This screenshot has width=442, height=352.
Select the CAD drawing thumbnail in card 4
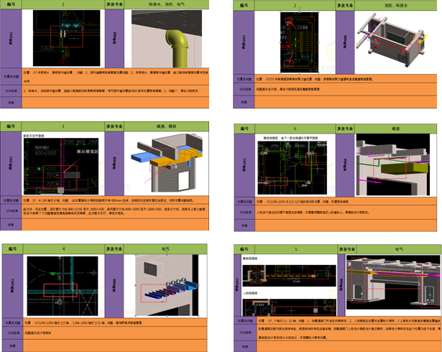point(63,279)
